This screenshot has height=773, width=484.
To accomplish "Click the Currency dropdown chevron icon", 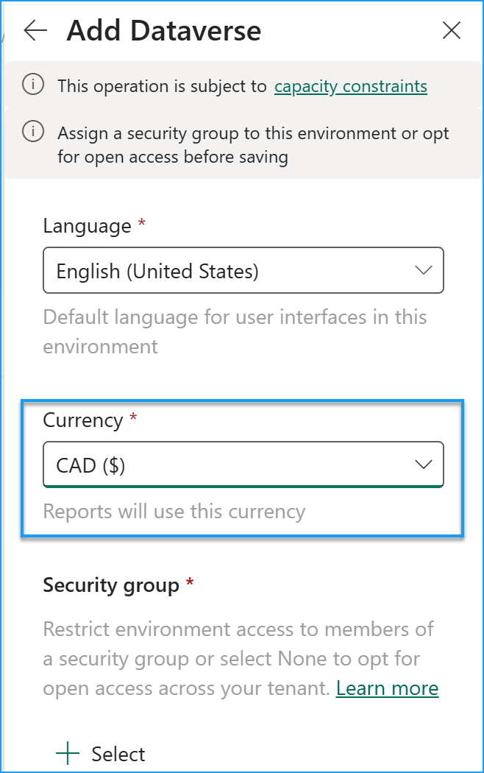I will tap(423, 464).
